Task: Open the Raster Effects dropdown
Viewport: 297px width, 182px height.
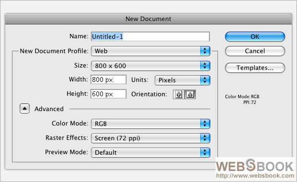Action: click(150, 138)
